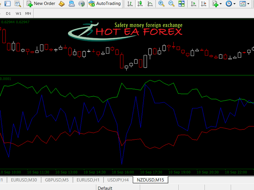This screenshot has height=190, width=254.
Task: Open the MetaQuotes Language Editor icon
Action: [x=62, y=4]
